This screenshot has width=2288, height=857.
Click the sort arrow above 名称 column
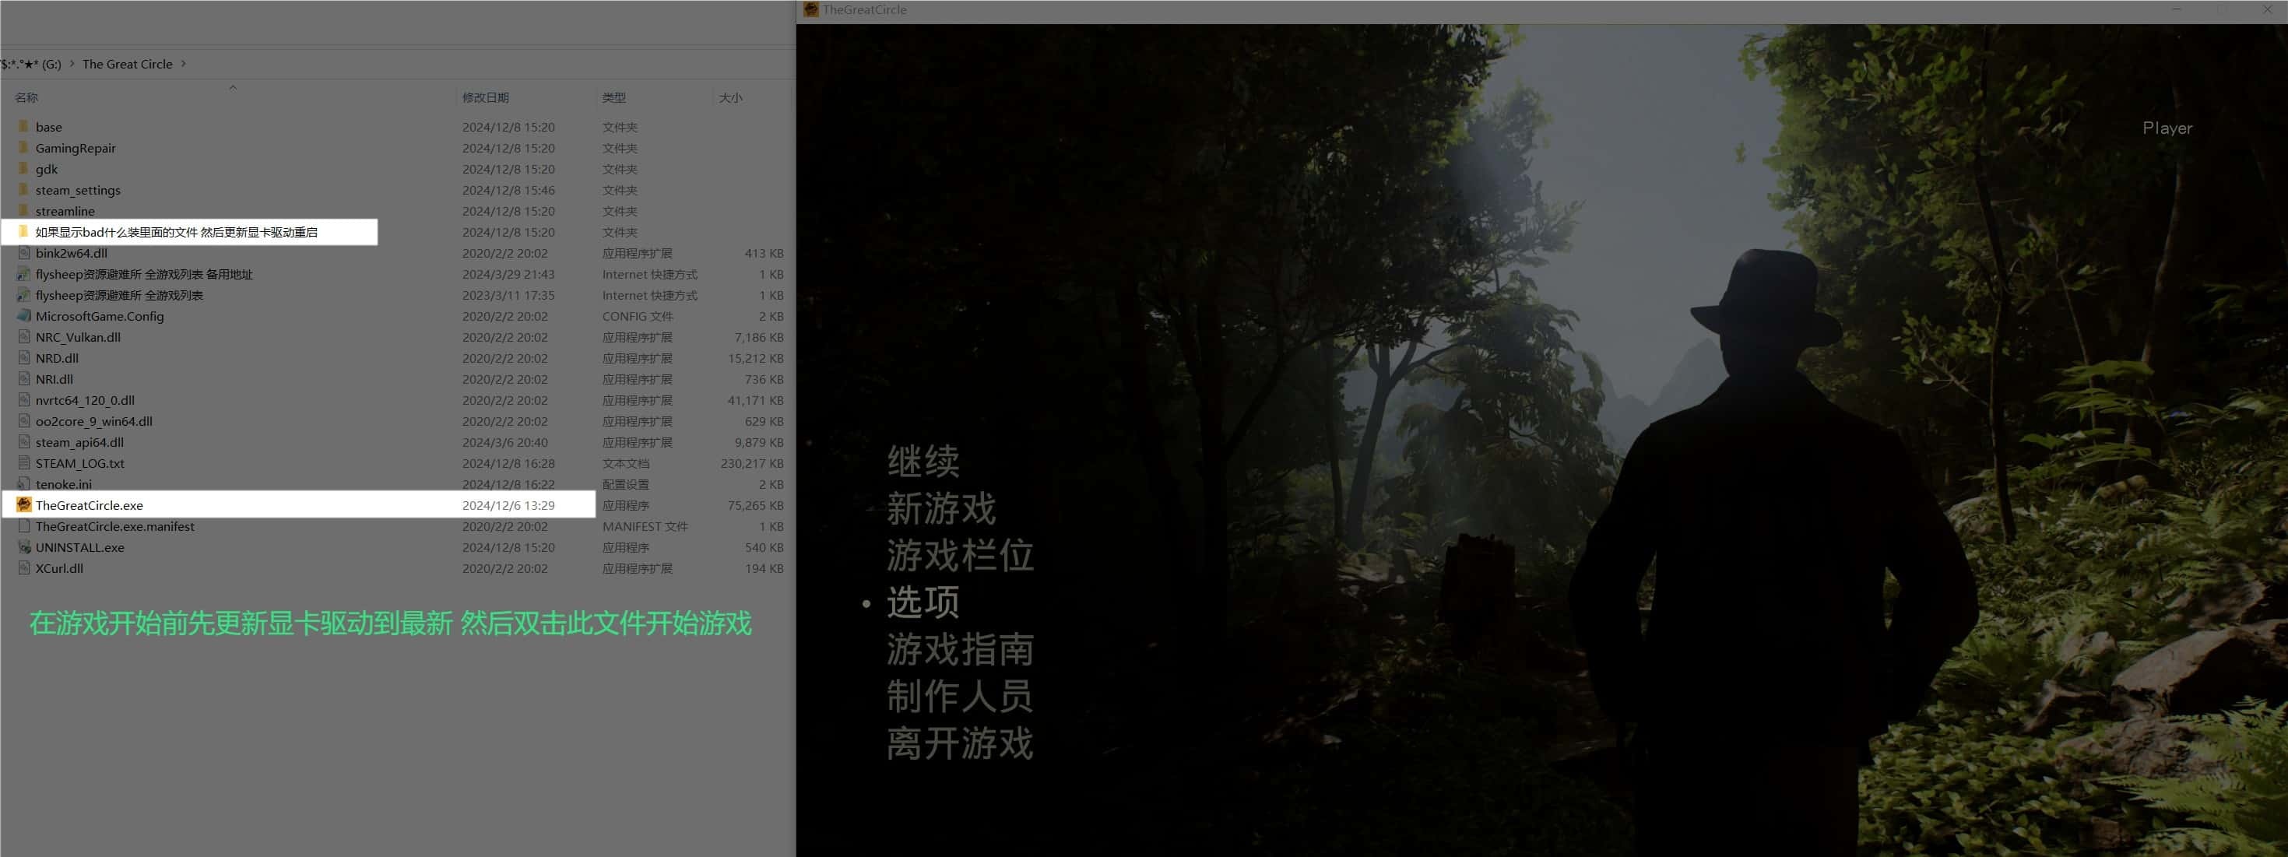(x=233, y=88)
